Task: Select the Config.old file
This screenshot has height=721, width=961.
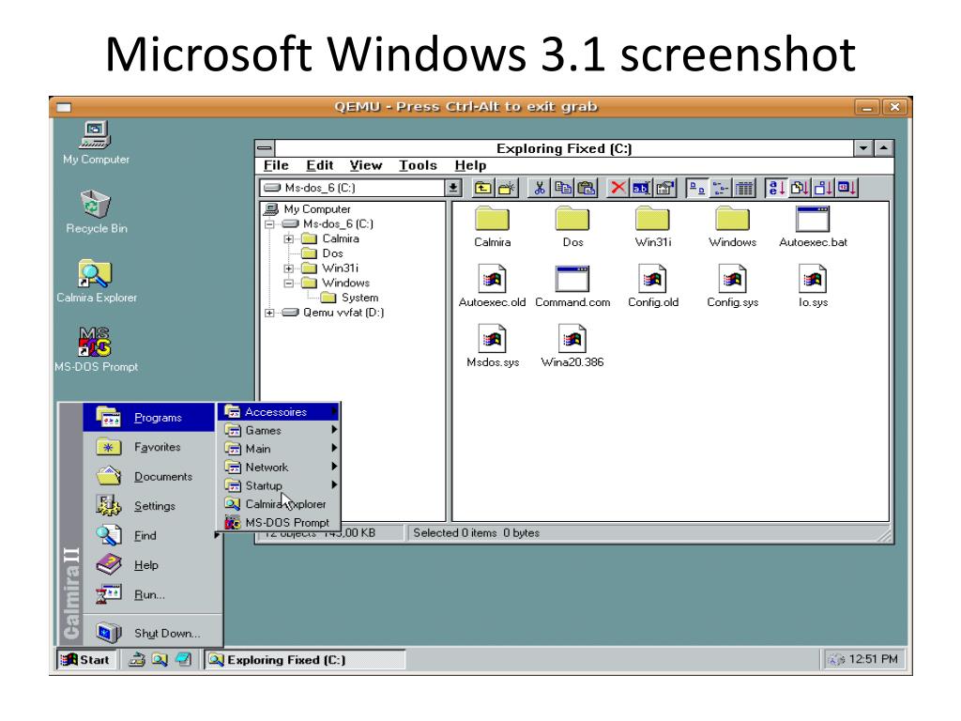Action: pyautogui.click(x=653, y=286)
